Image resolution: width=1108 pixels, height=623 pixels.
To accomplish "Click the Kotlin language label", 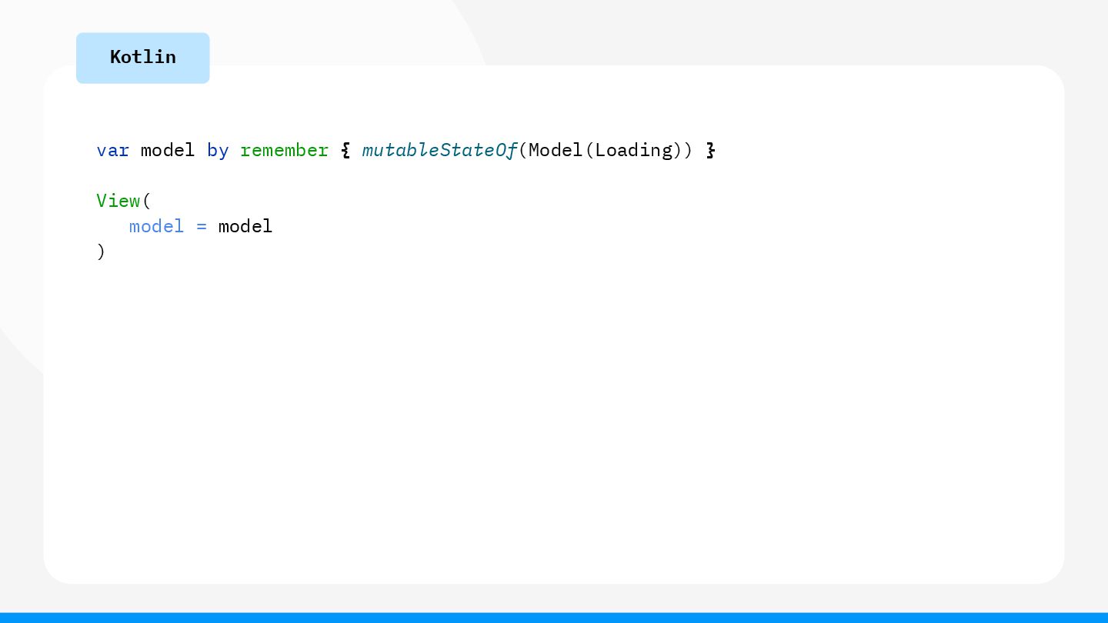I will tap(143, 58).
